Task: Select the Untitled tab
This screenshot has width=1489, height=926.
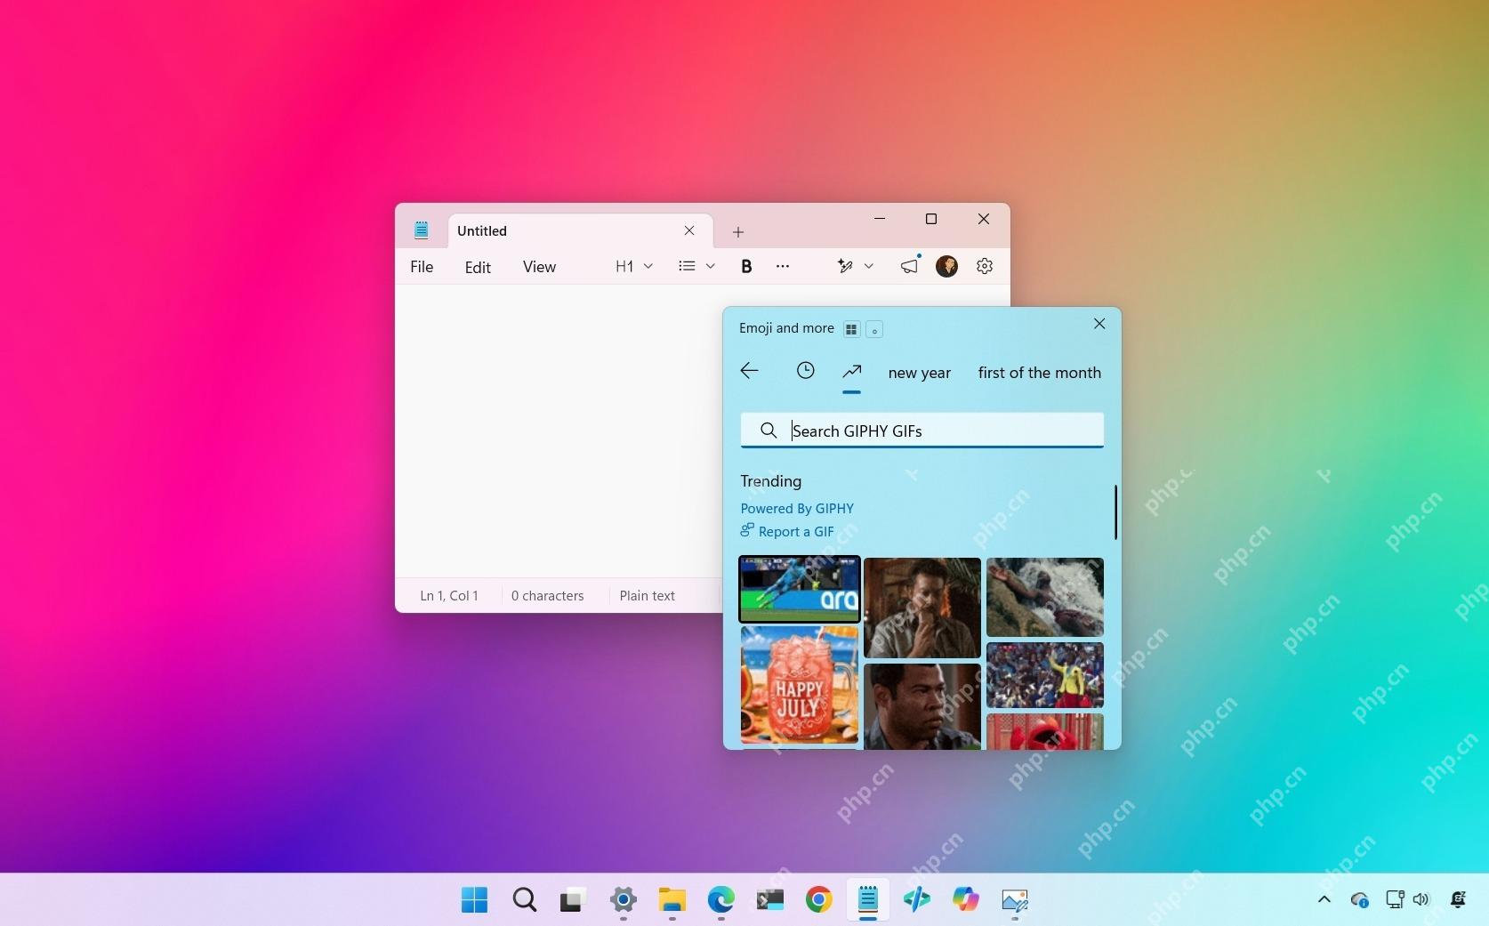Action: 580,230
